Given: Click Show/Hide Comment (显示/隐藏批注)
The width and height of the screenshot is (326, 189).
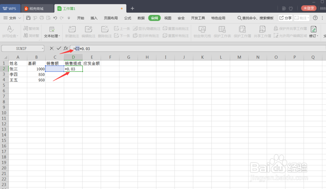Looking at the screenshot, I should pyautogui.click(x=147, y=28).
